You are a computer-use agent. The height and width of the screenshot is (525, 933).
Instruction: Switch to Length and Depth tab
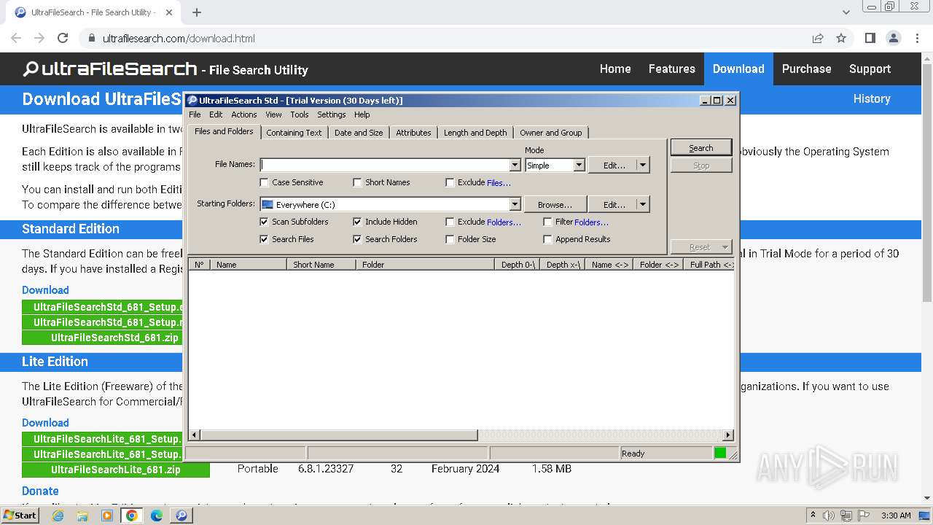tap(475, 133)
